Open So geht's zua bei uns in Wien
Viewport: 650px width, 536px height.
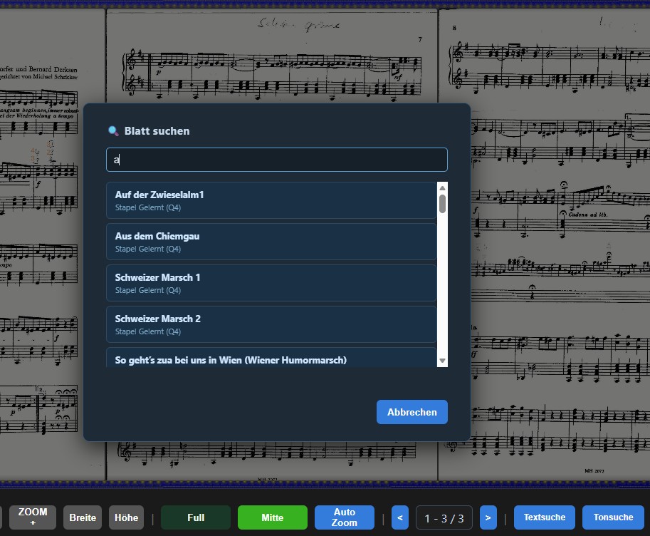pos(271,358)
